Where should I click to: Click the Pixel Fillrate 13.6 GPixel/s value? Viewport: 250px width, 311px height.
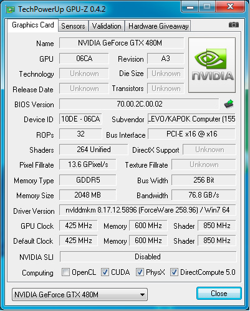tap(88, 165)
